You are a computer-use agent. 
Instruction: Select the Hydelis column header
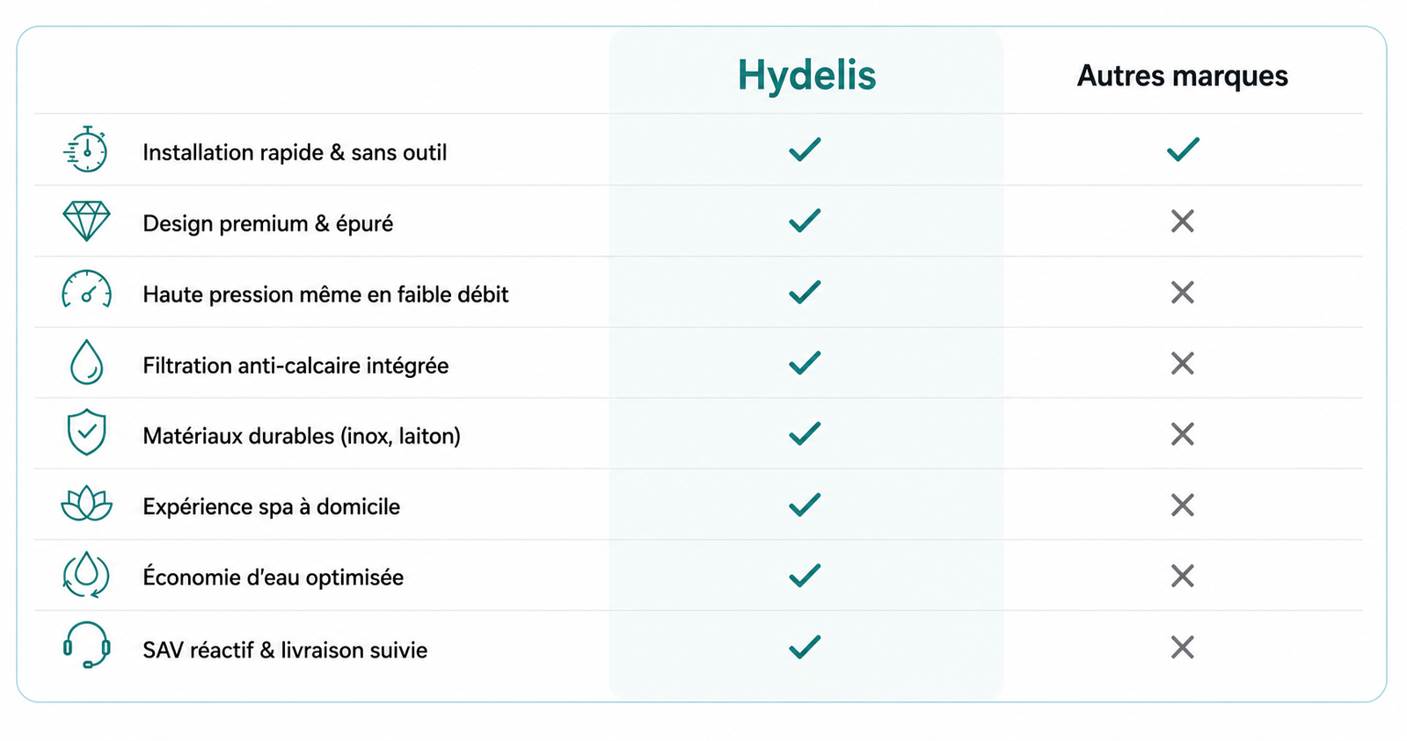point(806,75)
